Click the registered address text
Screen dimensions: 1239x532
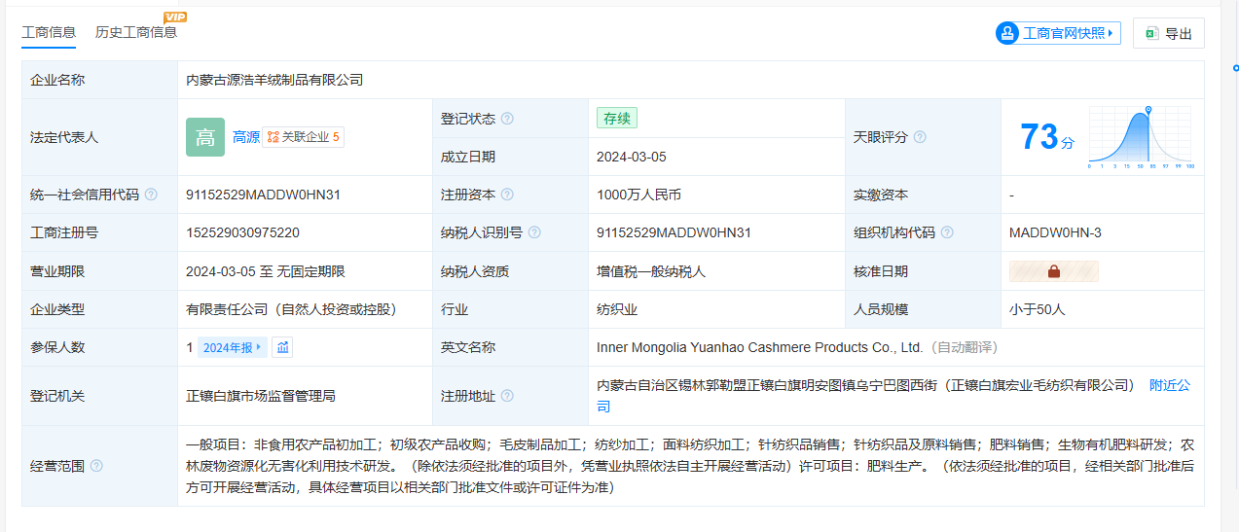pyautogui.click(x=866, y=385)
